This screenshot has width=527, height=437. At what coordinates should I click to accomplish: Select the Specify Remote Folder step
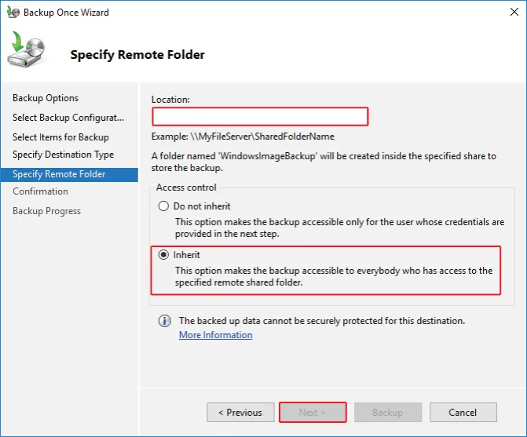69,174
